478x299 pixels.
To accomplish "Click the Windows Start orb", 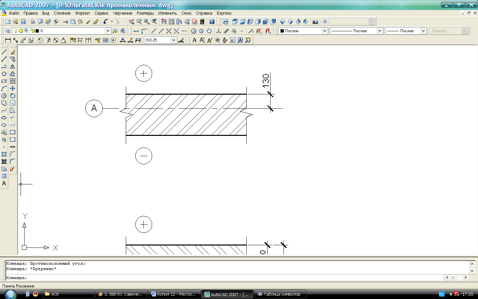I will [11, 294].
